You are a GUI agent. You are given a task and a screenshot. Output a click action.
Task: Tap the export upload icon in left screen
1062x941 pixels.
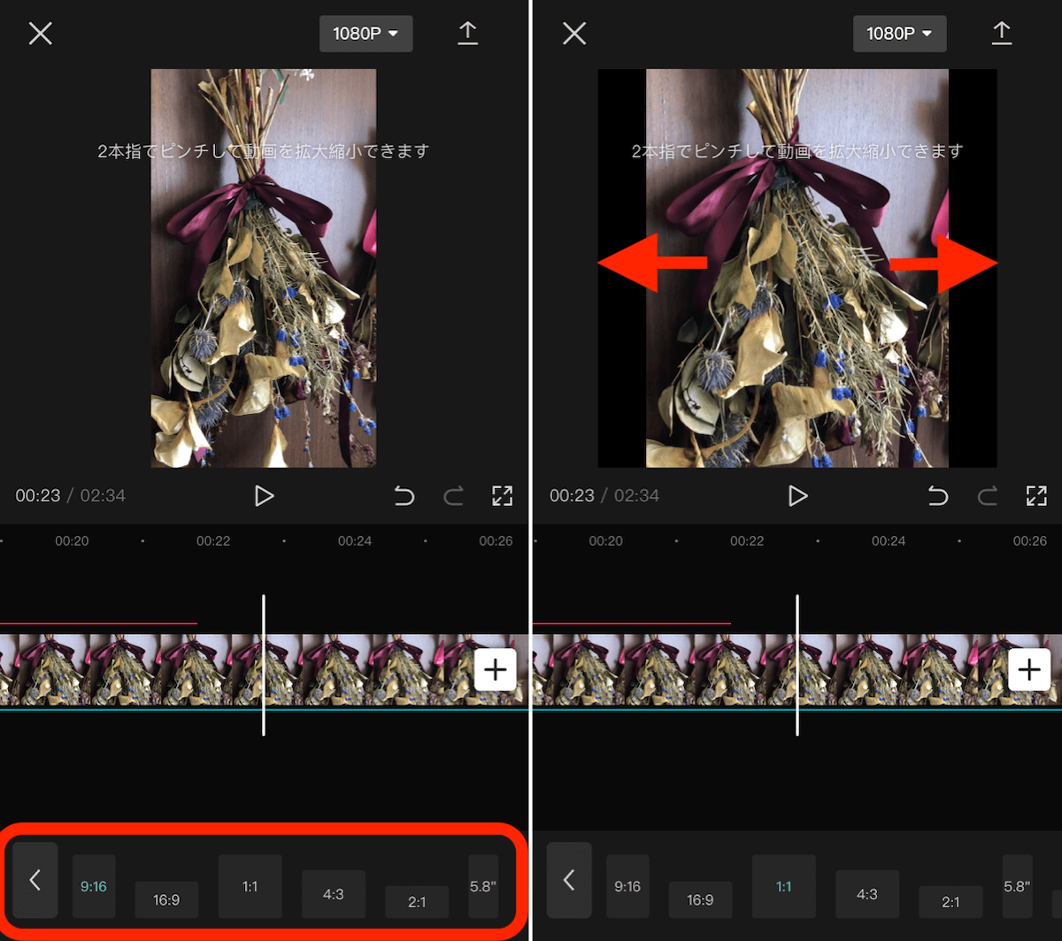pos(467,34)
